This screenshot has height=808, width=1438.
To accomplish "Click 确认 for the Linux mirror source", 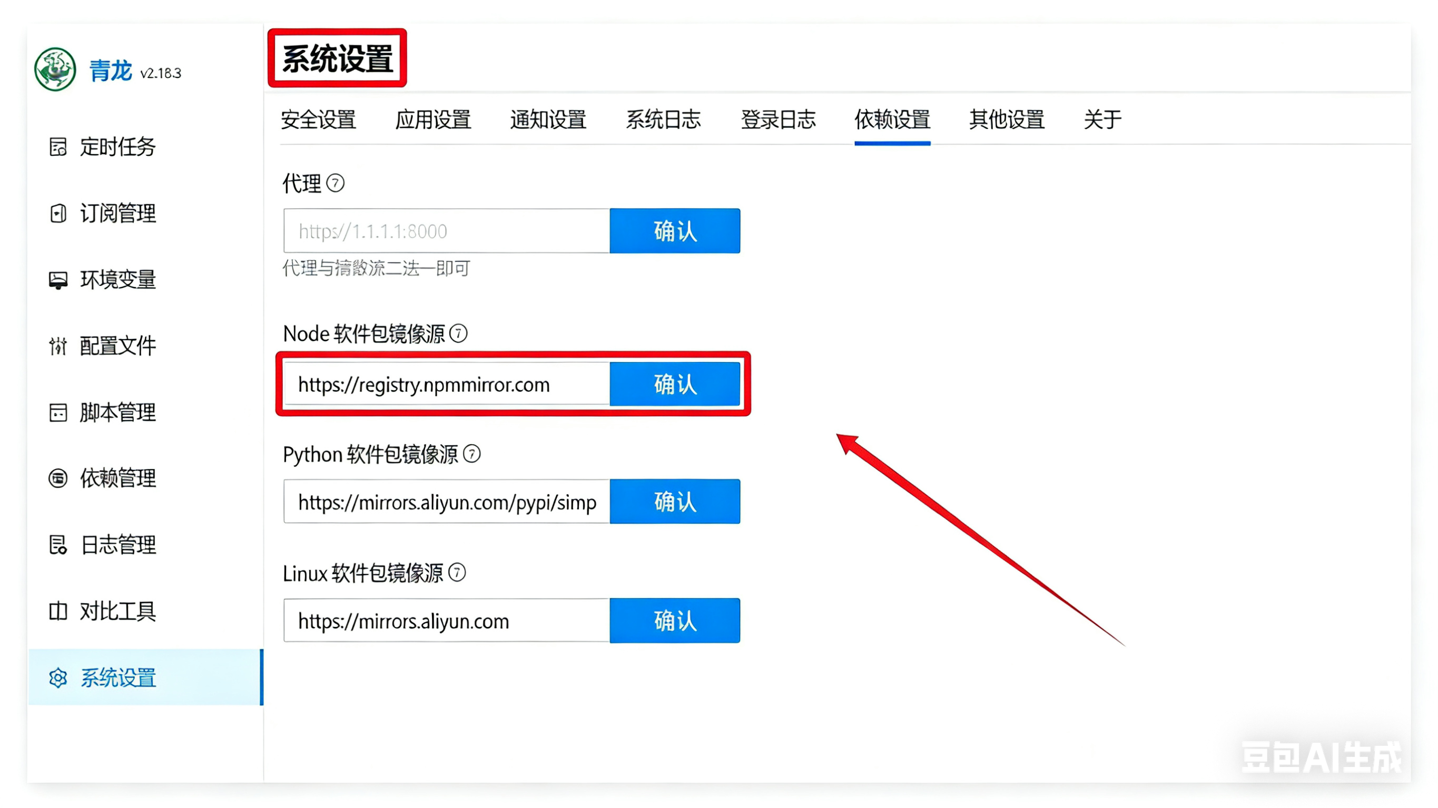I will (674, 621).
